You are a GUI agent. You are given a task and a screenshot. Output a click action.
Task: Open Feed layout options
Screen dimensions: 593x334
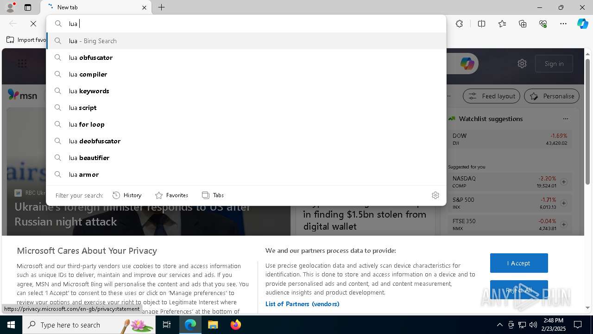492,96
